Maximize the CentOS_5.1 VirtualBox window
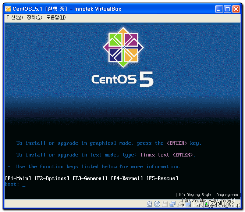The height and width of the screenshot is (212, 245). tap(227, 9)
